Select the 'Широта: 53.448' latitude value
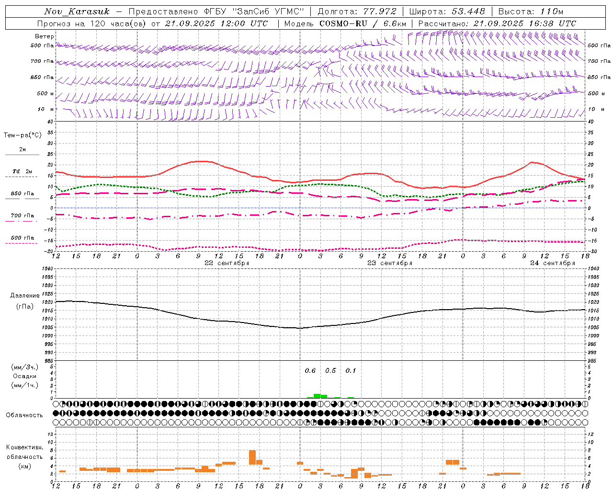The image size is (613, 490). coord(447,11)
